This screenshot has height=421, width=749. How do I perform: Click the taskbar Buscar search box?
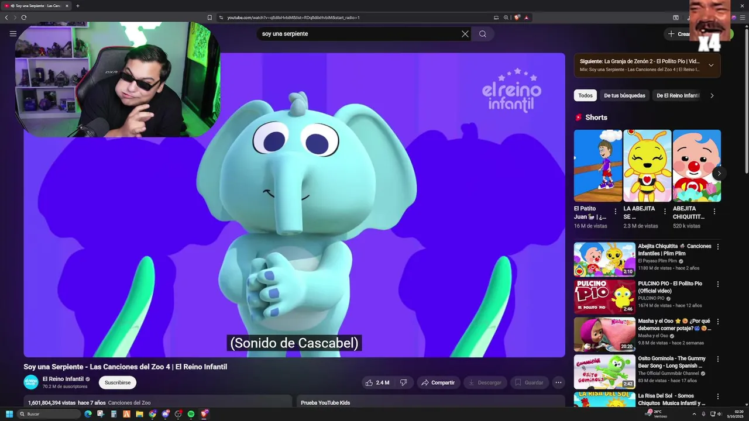pos(49,414)
